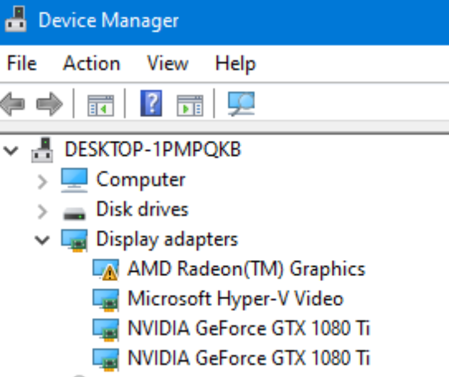Expand the Disk drives category
The height and width of the screenshot is (377, 449).
click(x=42, y=211)
